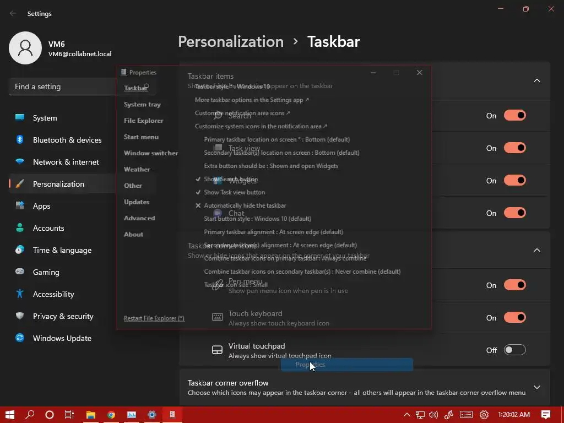Enable Automatically hide the taskbar in Properties
The height and width of the screenshot is (423, 564).
click(241, 206)
